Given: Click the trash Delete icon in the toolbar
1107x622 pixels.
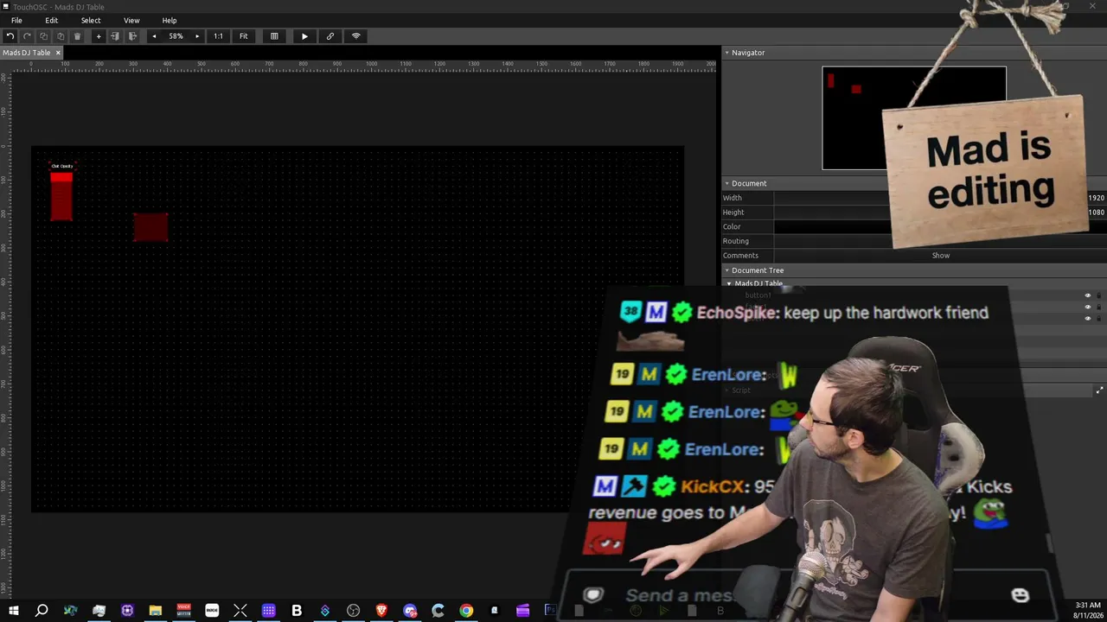Looking at the screenshot, I should click(77, 36).
